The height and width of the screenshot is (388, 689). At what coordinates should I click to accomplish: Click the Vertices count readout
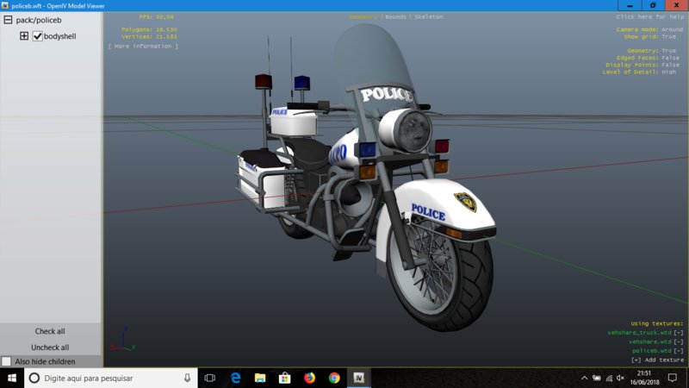pyautogui.click(x=149, y=36)
